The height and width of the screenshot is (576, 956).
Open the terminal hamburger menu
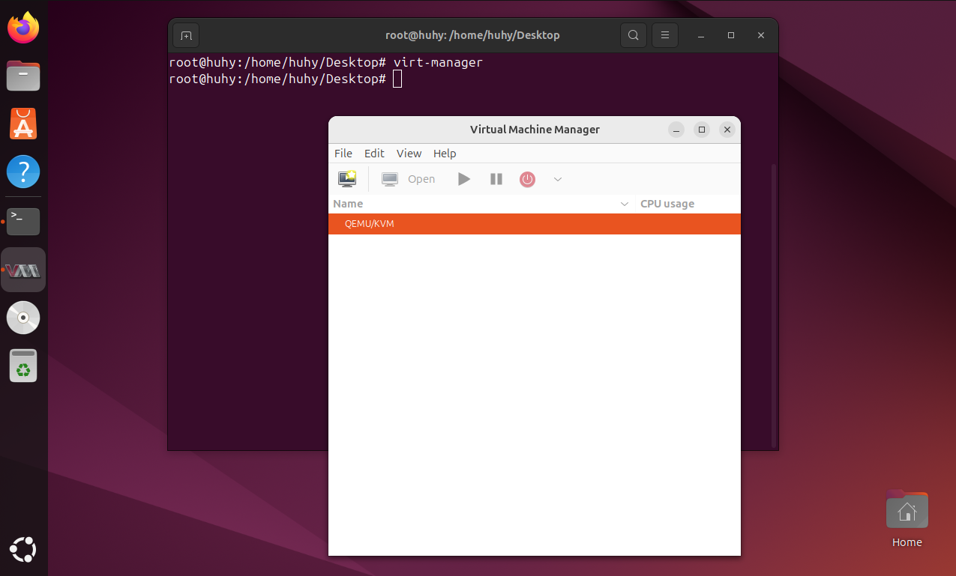click(665, 35)
